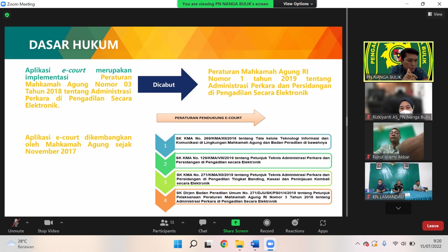The height and width of the screenshot is (252, 448).
Task: Click the green encryption shield icon
Action: 7,15
